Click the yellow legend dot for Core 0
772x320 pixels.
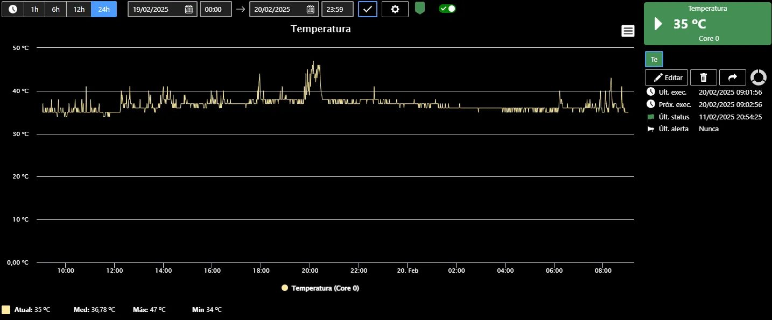[x=285, y=288]
